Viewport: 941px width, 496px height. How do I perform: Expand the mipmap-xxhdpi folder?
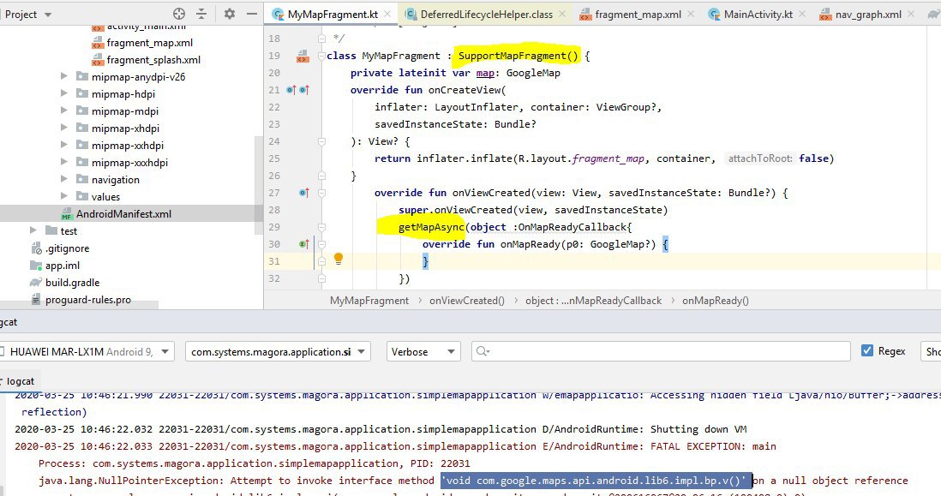tap(63, 145)
